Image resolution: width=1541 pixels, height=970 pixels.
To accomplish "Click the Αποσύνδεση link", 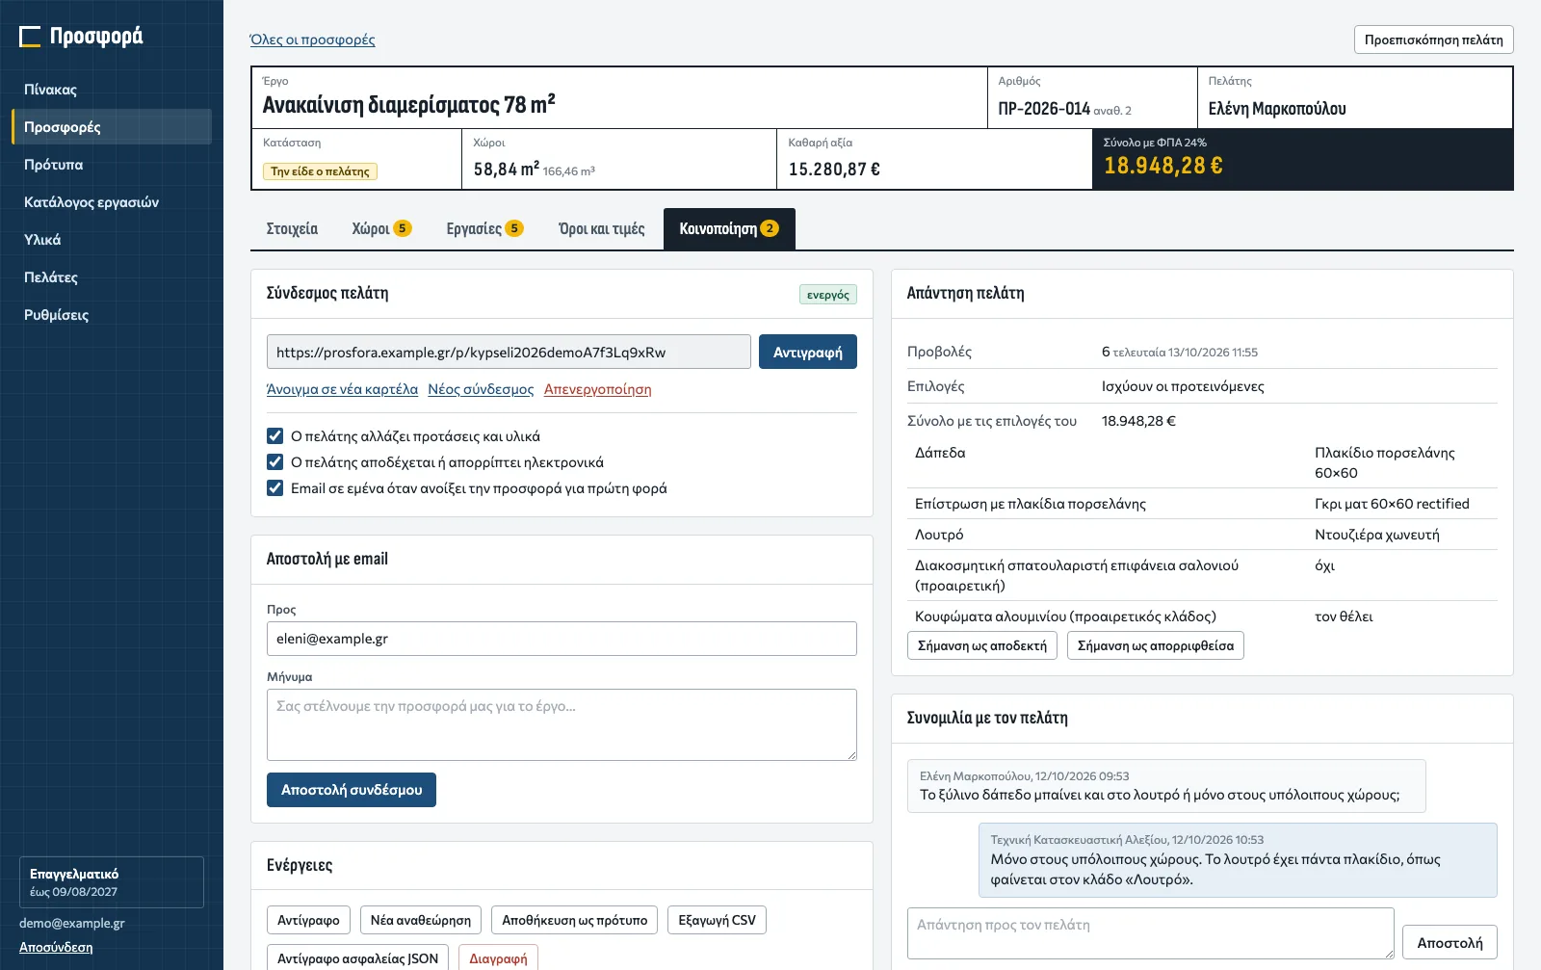I will pyautogui.click(x=56, y=947).
